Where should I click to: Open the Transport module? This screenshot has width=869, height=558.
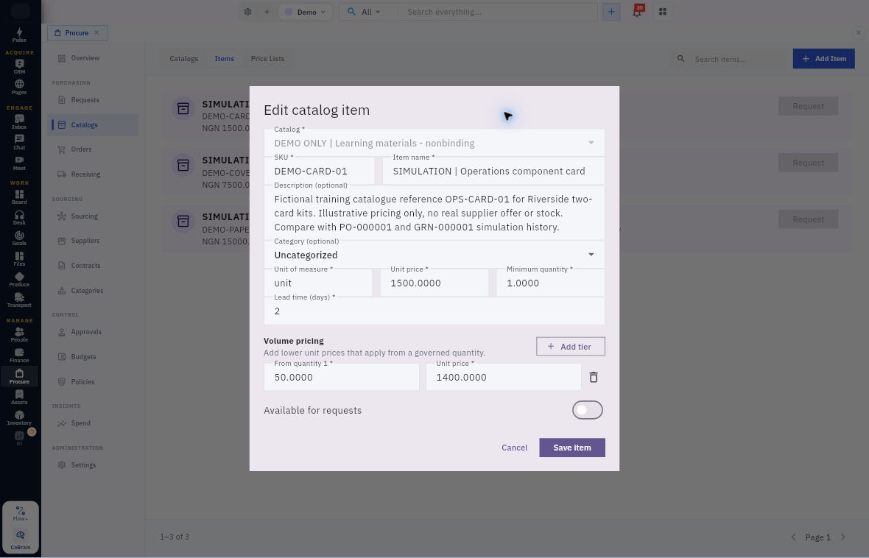tap(19, 300)
